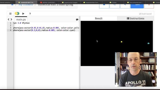Viewport: 160px width, 90px height.
Task: Switch to the zero potential plot 1 browser tab
Action: (x=135, y=2)
